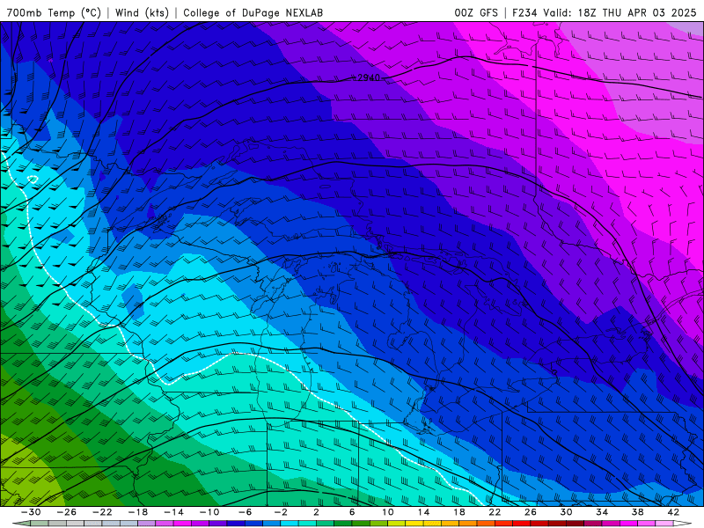This screenshot has height=528, width=704.
Task: Click the '30' temperature scale label
Action: 566,512
